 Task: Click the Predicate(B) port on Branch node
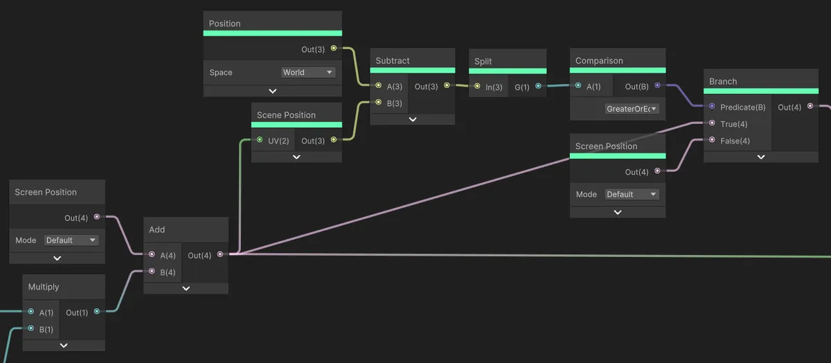pyautogui.click(x=711, y=107)
